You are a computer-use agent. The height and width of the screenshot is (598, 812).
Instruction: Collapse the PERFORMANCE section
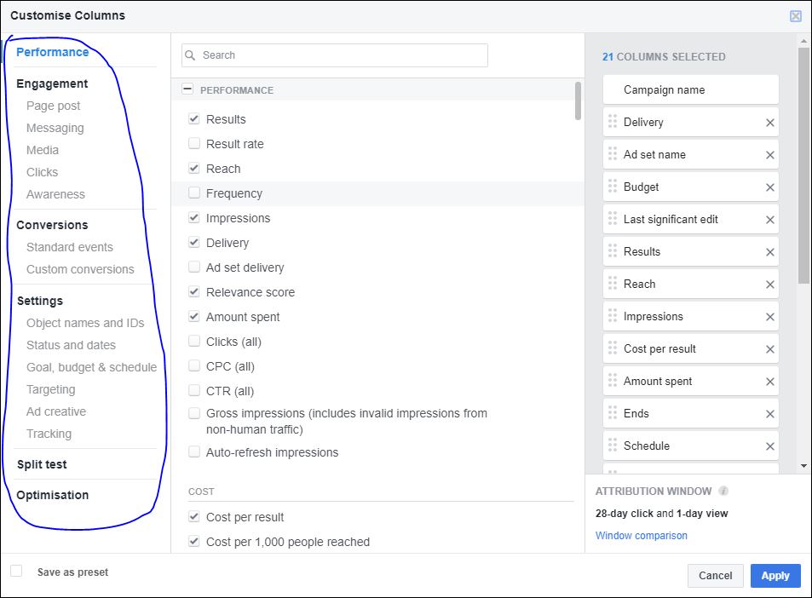coord(189,89)
